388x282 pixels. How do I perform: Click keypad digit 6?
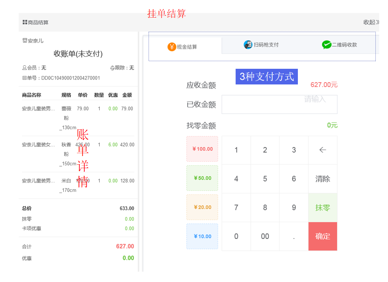click(x=294, y=179)
